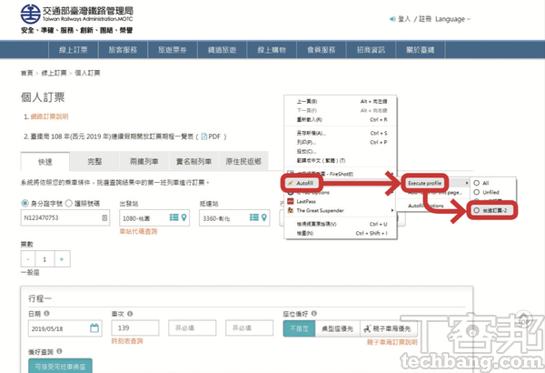Expand the FireShot submenu entry

click(341, 174)
